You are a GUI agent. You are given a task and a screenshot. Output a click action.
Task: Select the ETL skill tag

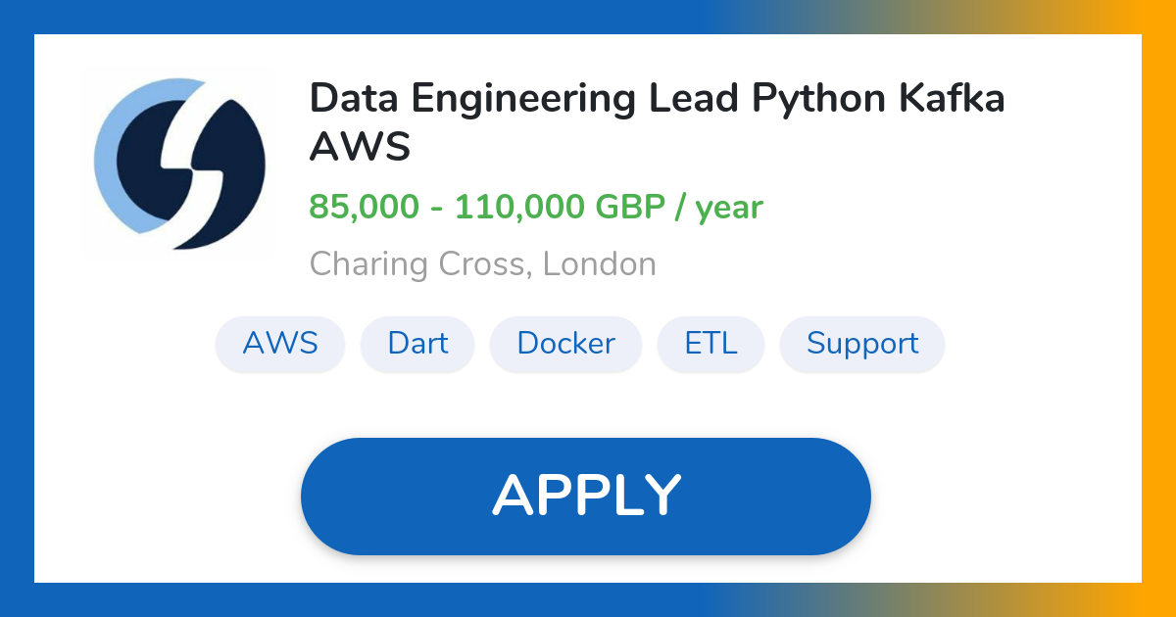(x=710, y=344)
